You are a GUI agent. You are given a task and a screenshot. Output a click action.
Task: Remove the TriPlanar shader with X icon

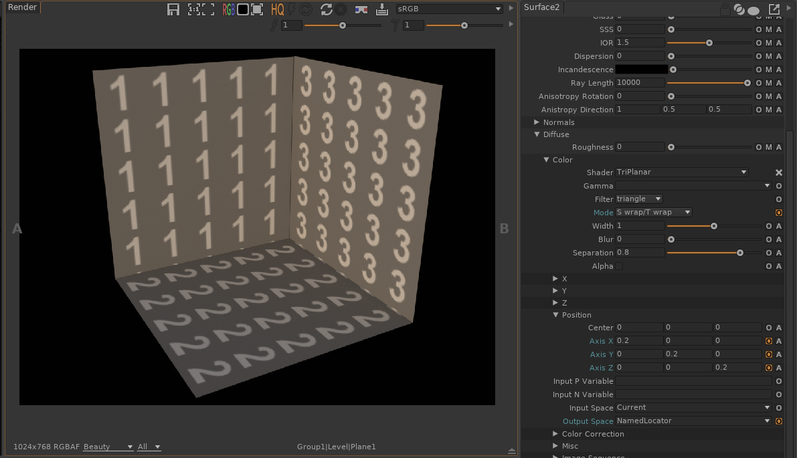[779, 173]
